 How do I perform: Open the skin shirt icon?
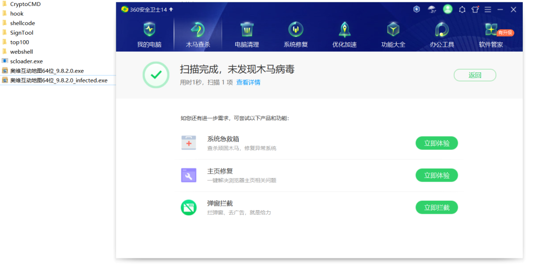click(x=475, y=10)
